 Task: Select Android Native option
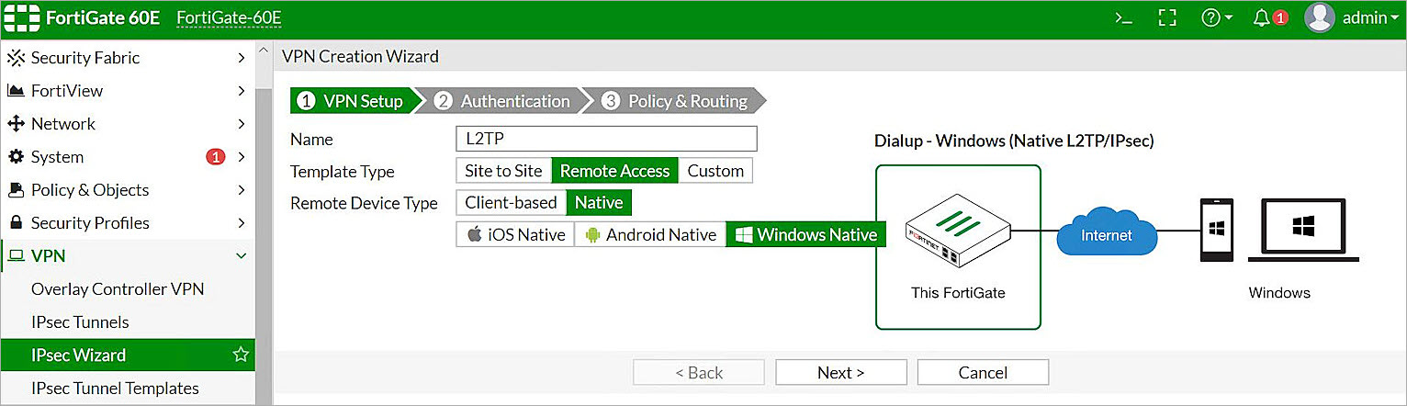tap(650, 234)
